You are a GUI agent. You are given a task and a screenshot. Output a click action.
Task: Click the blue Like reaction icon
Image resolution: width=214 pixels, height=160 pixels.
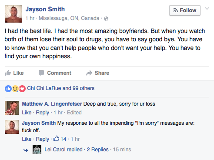coord(8,89)
